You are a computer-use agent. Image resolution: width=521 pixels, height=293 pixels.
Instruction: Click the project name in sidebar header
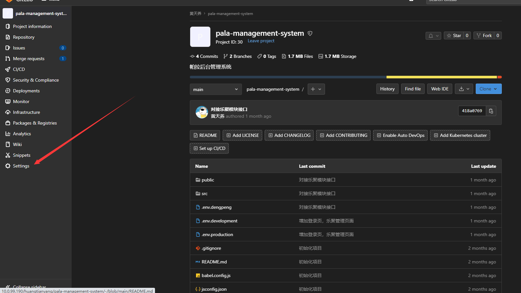[41, 13]
